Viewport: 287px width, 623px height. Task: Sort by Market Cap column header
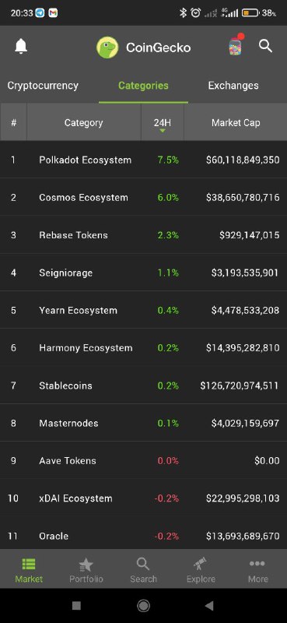[x=236, y=122]
